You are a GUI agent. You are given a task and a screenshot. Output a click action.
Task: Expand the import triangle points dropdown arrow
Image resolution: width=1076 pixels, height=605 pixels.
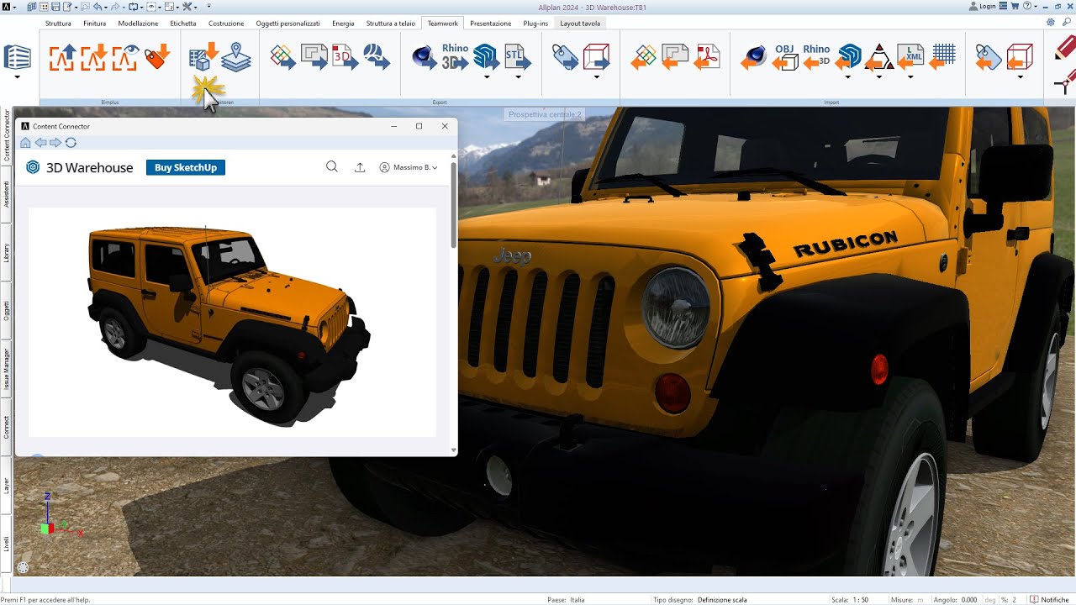click(x=879, y=77)
